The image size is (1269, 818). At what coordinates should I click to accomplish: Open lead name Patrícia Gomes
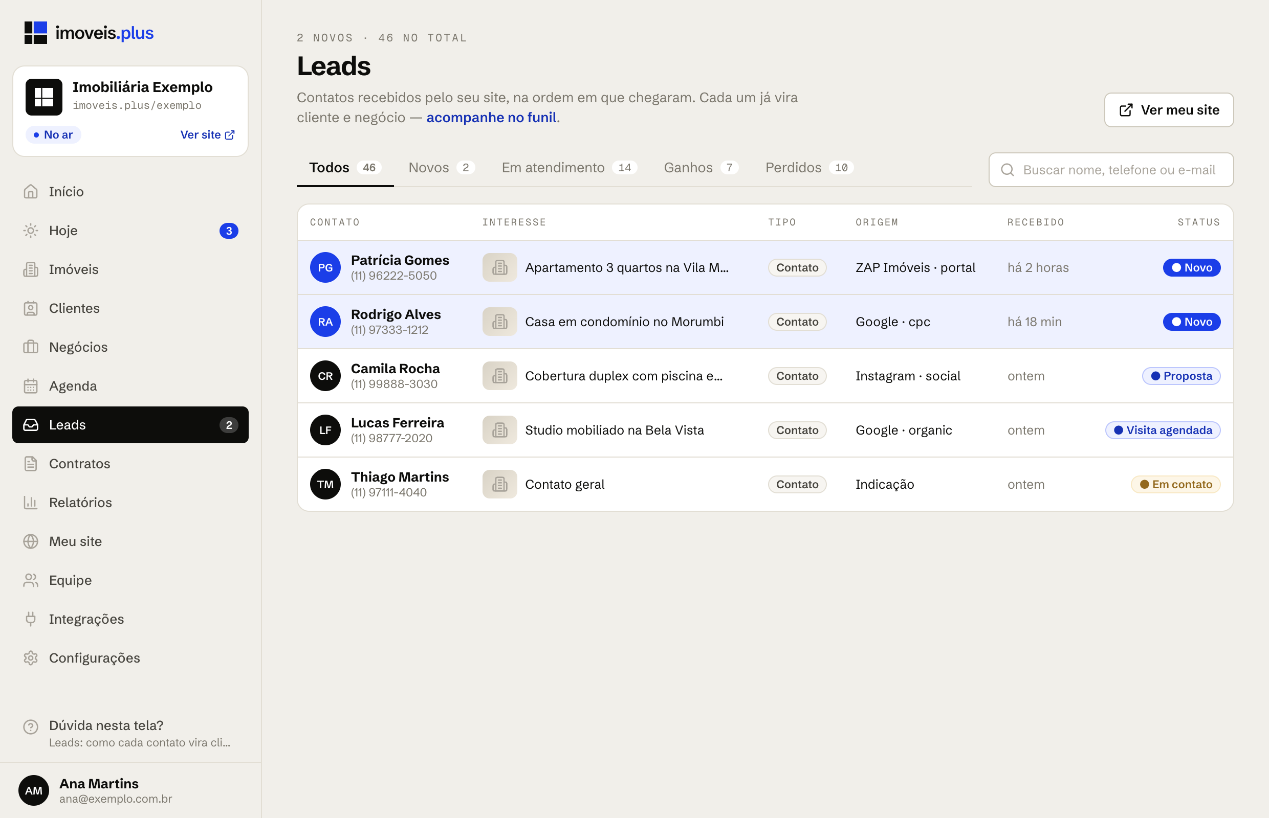point(400,260)
